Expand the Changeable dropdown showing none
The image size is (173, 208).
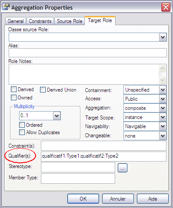[163, 136]
